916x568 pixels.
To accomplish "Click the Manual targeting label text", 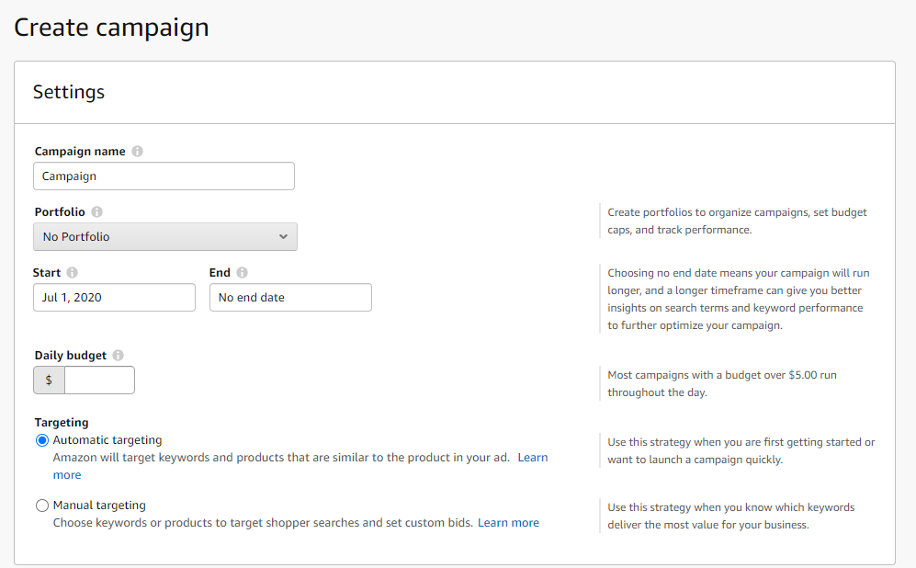I will click(99, 506).
